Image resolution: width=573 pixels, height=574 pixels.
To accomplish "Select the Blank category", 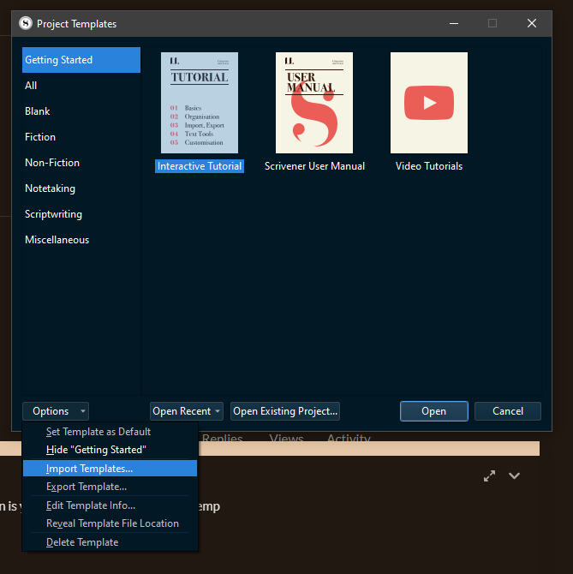I will (81, 111).
